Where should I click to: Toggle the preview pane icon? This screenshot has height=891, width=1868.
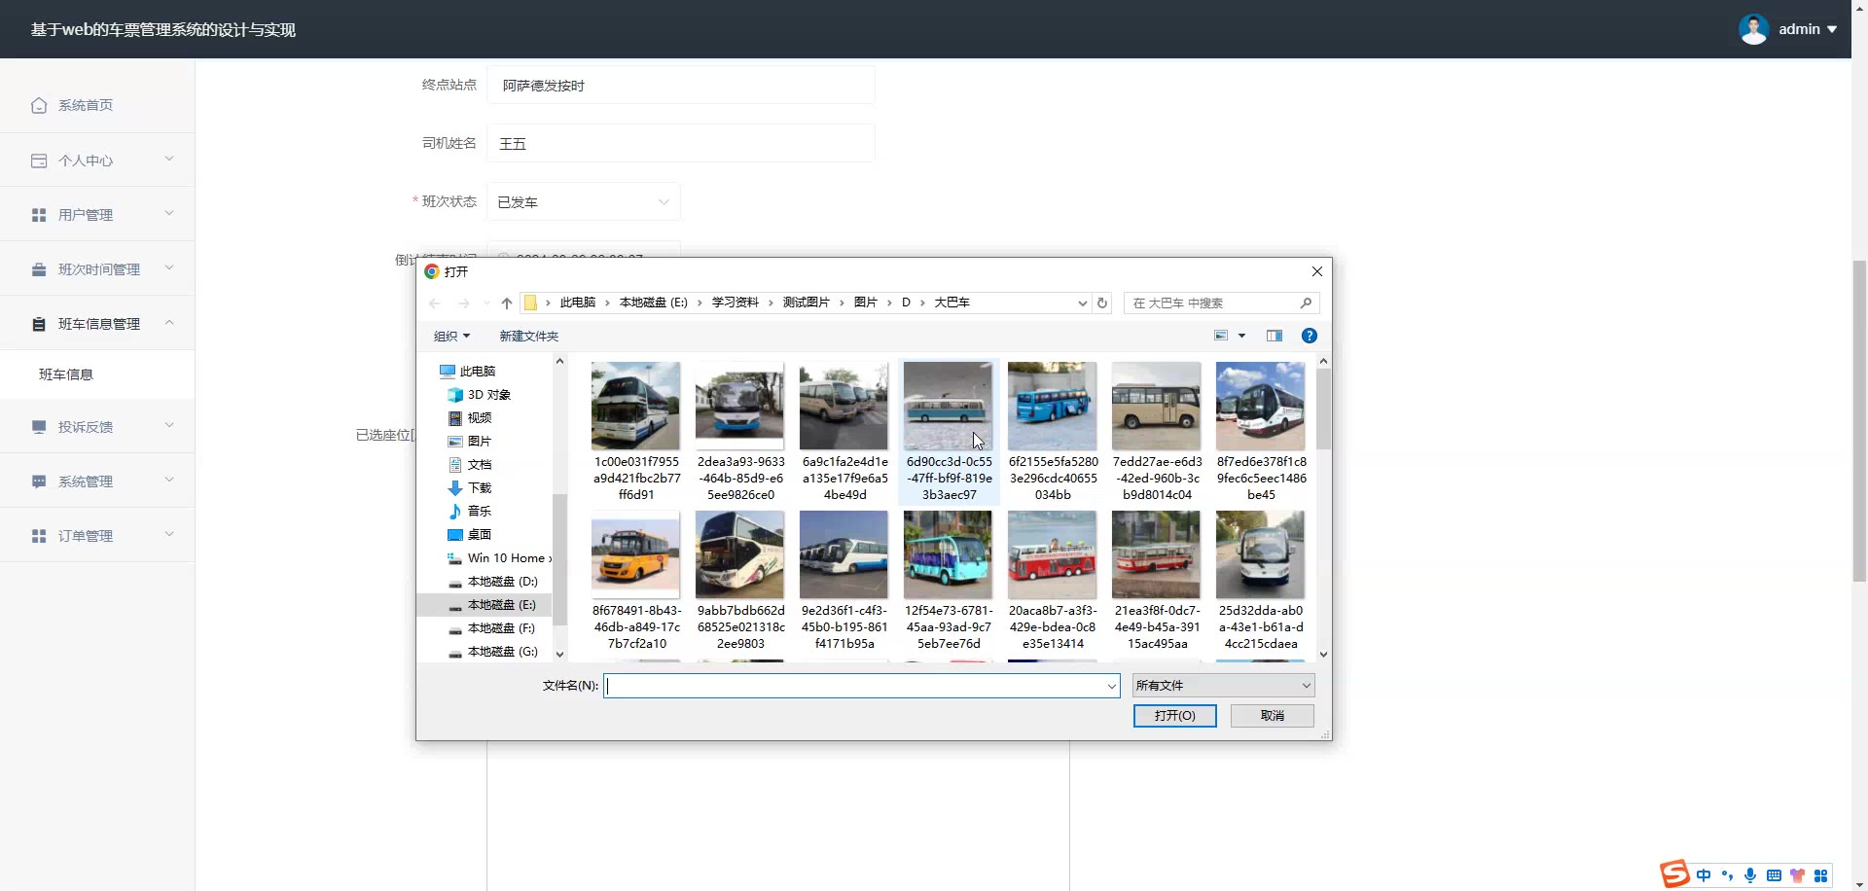(1275, 336)
